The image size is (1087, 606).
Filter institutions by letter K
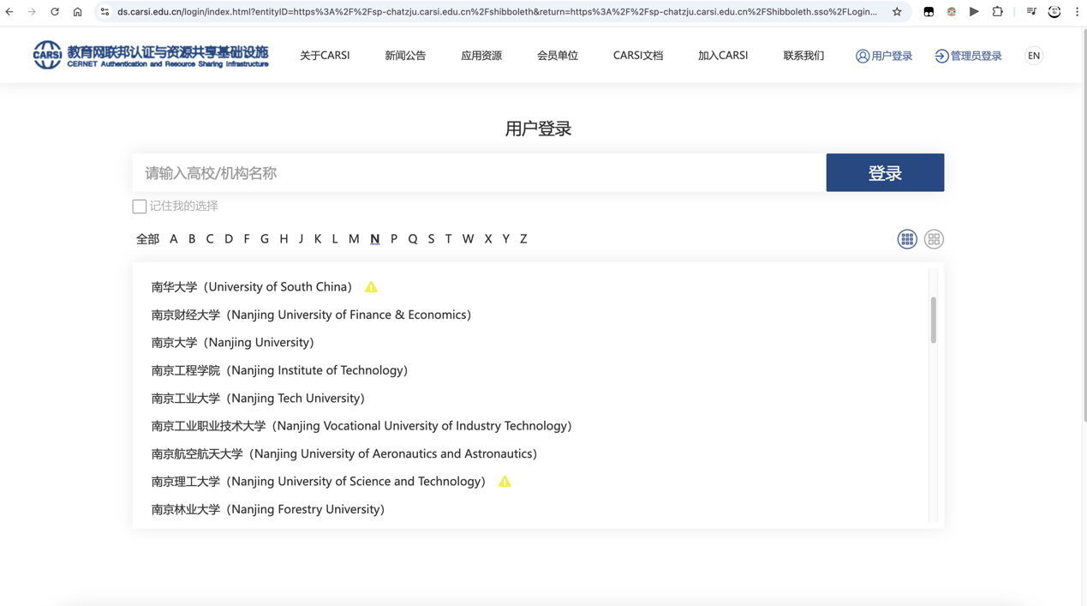[318, 239]
